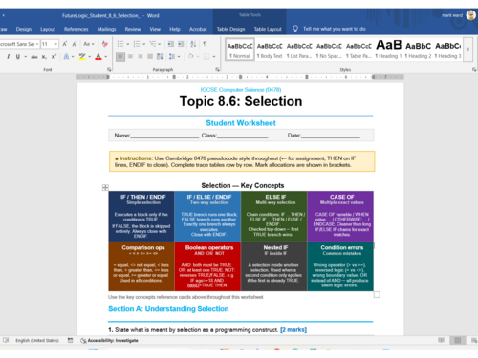Click English (United States) language indicator

pyautogui.click(x=37, y=341)
